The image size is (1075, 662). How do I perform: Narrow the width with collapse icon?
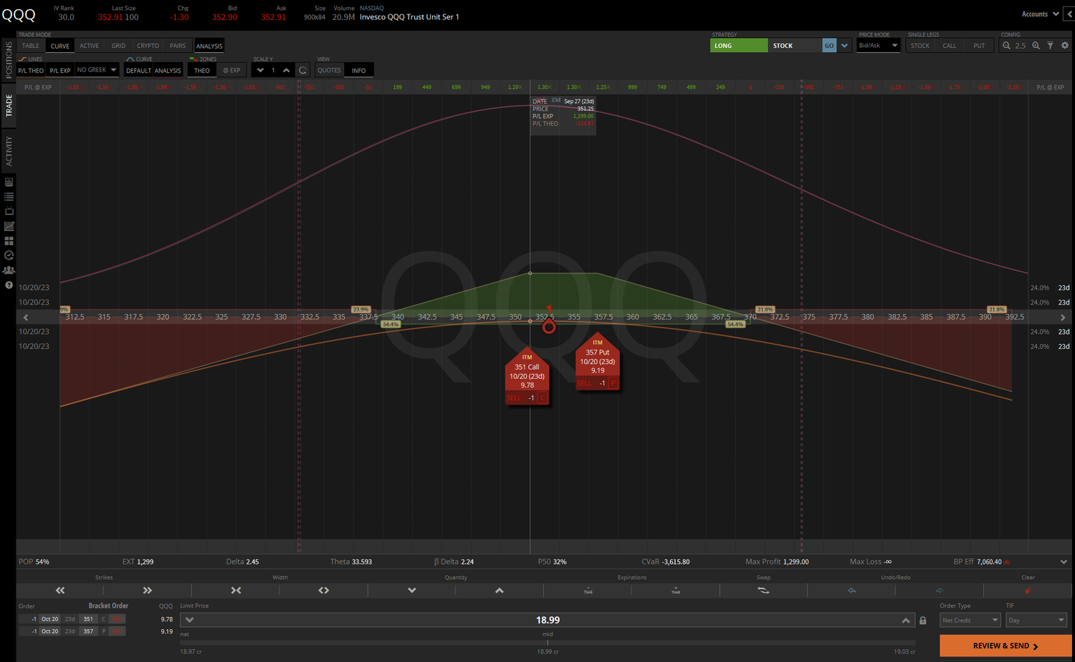coord(236,590)
